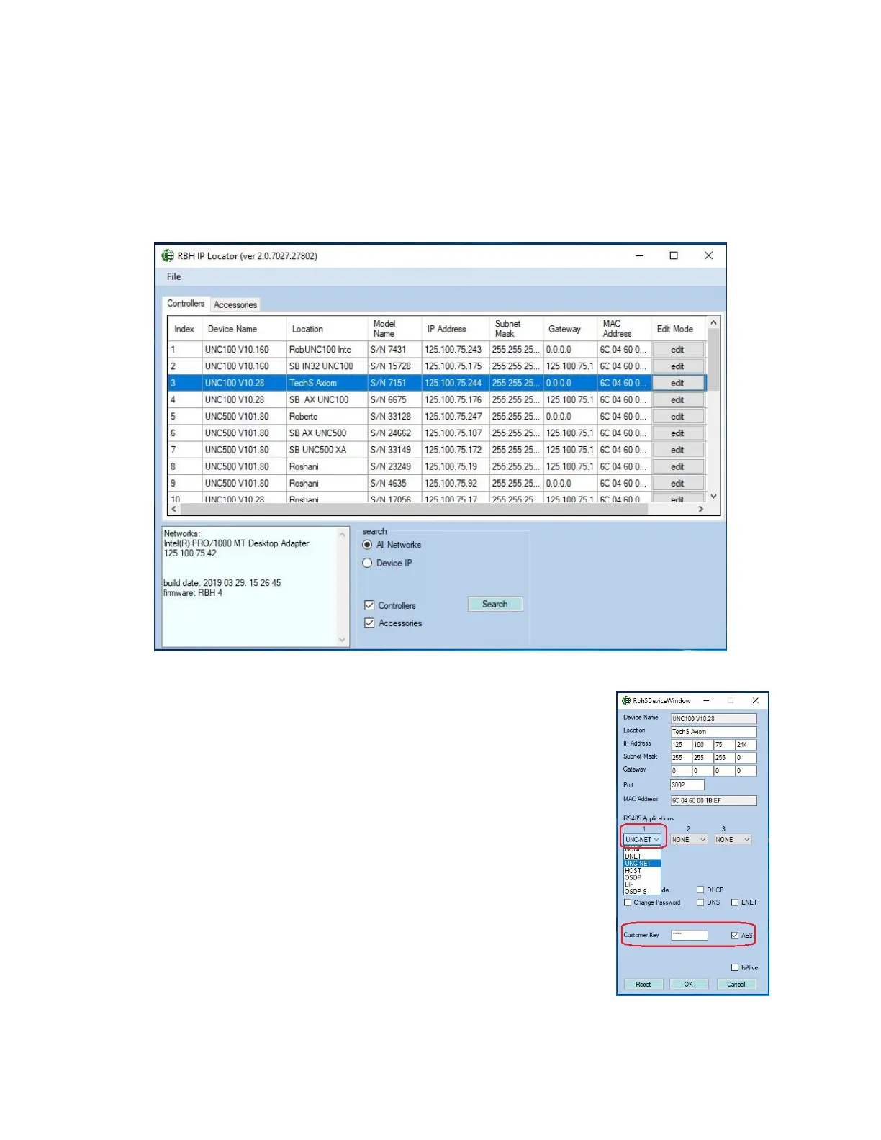
Task: Click the Rbh5DeviceWindow title bar globe icon
Action: tap(626, 700)
